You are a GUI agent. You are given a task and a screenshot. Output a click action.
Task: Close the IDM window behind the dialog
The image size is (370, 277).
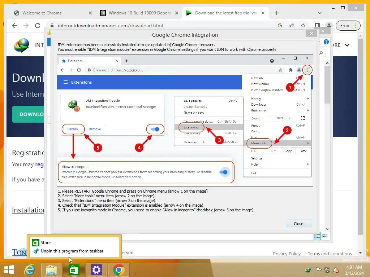[x=323, y=31]
